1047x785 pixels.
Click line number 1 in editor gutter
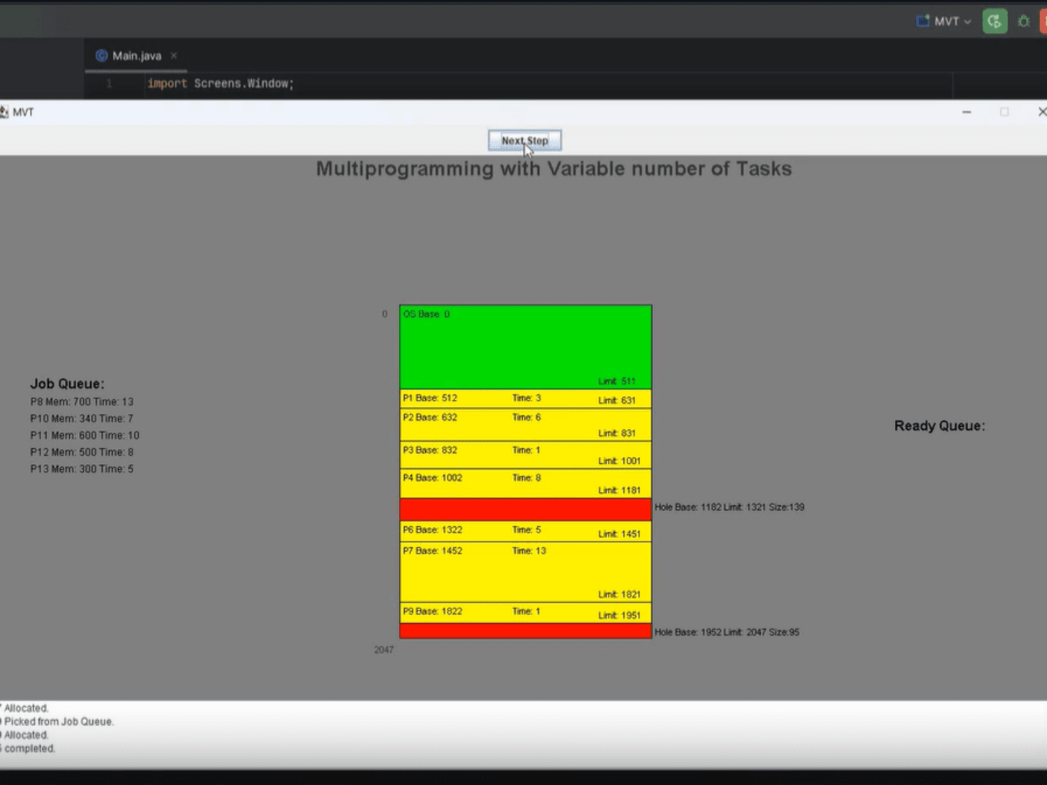coord(109,84)
